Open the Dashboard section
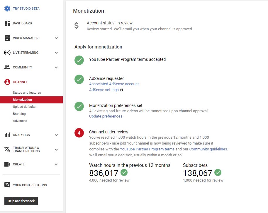The image size is (268, 213). click(22, 23)
